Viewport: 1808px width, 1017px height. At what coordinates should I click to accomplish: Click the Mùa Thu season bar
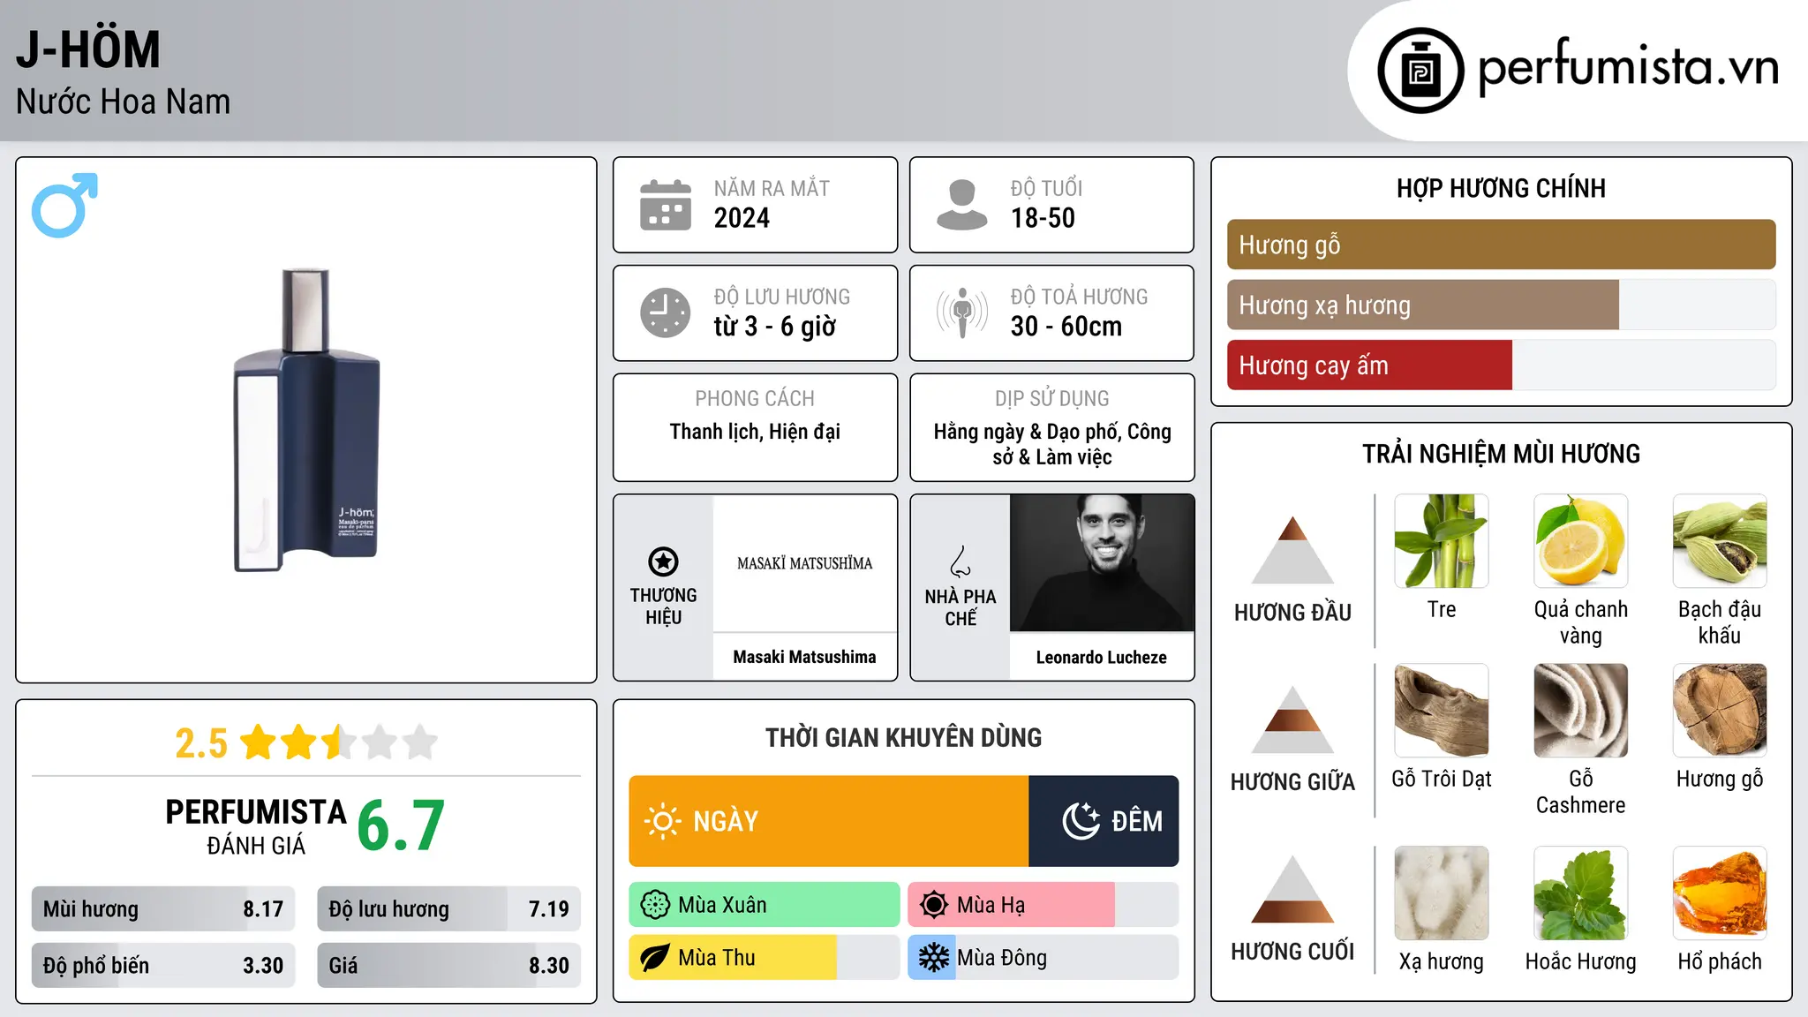tap(765, 958)
